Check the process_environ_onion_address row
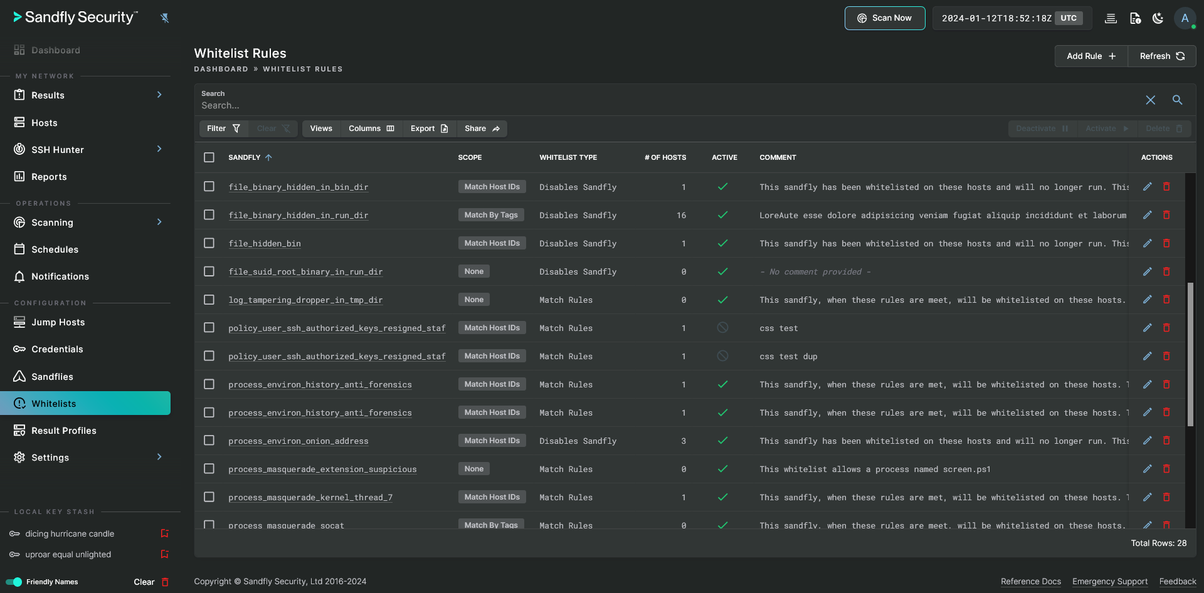The image size is (1204, 593). click(x=209, y=441)
